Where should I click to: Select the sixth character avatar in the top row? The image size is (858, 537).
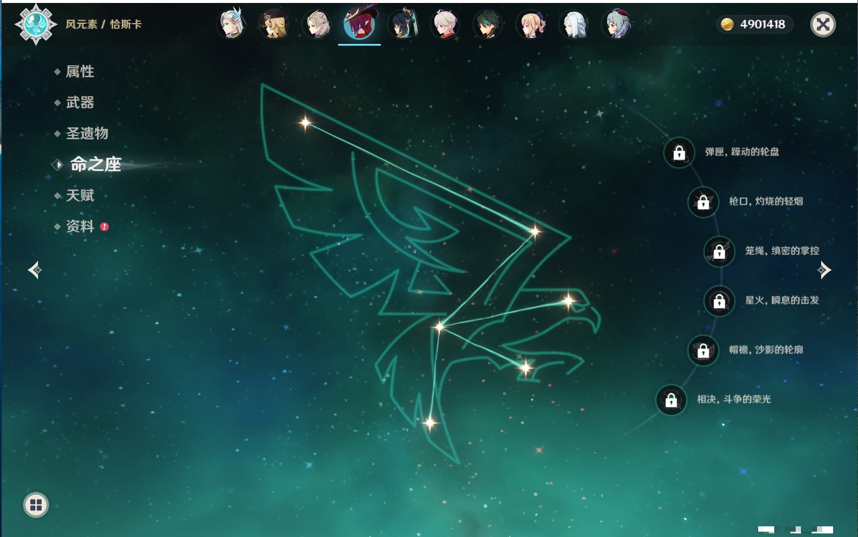445,24
